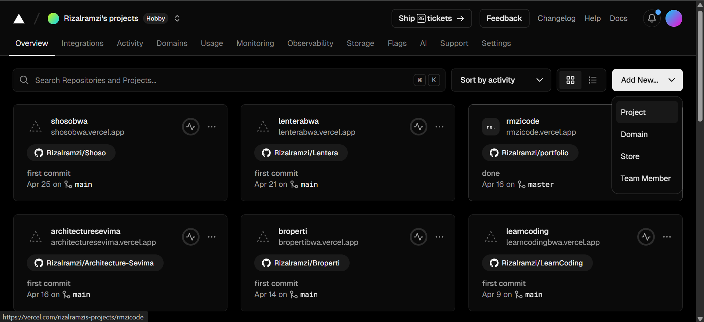
Task: Open Rizalramzi/Architecture-Sevima GitHub repo link
Action: coord(95,263)
